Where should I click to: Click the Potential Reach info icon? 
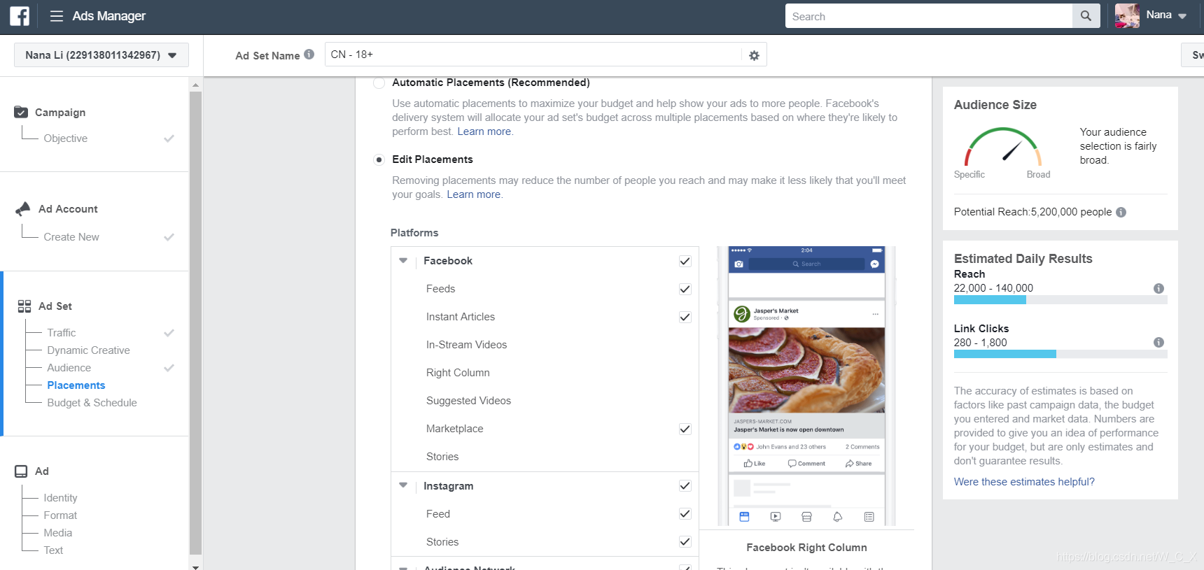(1121, 212)
